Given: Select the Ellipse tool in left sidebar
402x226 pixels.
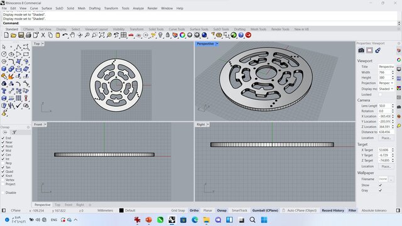Looking at the screenshot, I should [x=11, y=54].
